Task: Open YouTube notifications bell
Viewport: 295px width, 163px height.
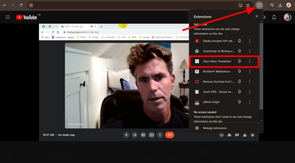Action: click(274, 17)
